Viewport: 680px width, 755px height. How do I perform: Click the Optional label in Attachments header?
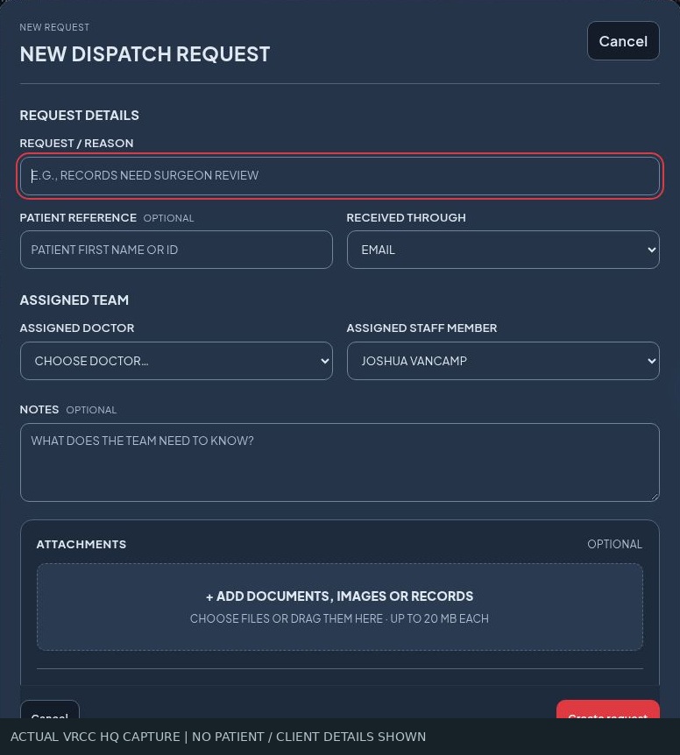point(614,544)
